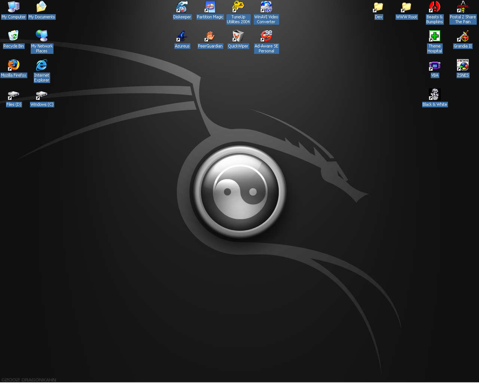
Task: Select the TuneUp Utilities 2004 icon
Action: coord(238,7)
